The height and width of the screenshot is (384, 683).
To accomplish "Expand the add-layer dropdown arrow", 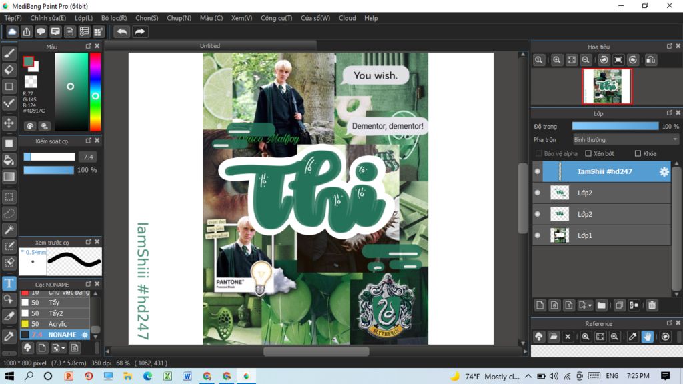I will pos(590,305).
